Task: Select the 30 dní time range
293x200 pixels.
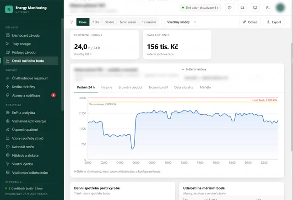Action: [109, 22]
